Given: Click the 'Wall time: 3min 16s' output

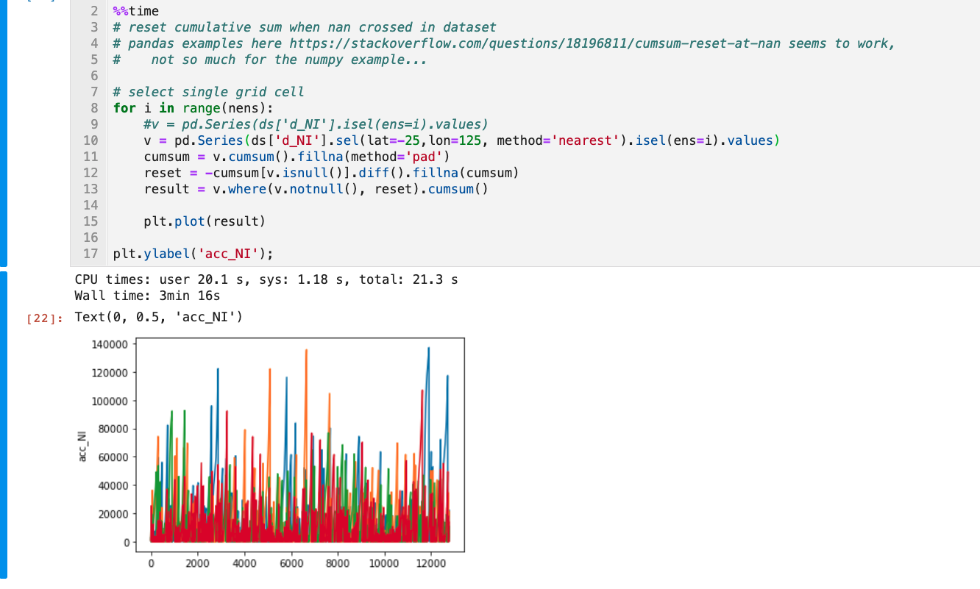Looking at the screenshot, I should [147, 296].
